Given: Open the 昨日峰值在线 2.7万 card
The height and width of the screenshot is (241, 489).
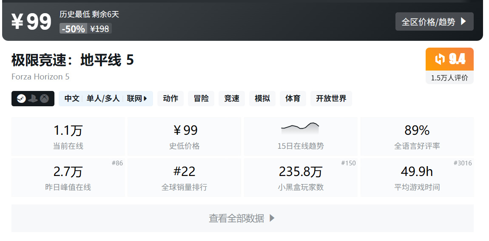Looking at the screenshot, I should coord(68,178).
